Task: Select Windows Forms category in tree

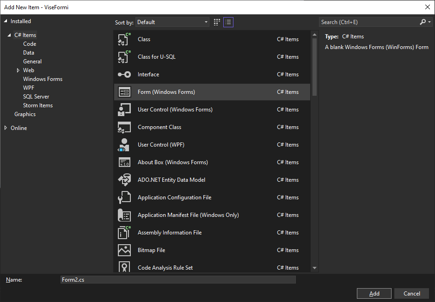Action: [43, 79]
